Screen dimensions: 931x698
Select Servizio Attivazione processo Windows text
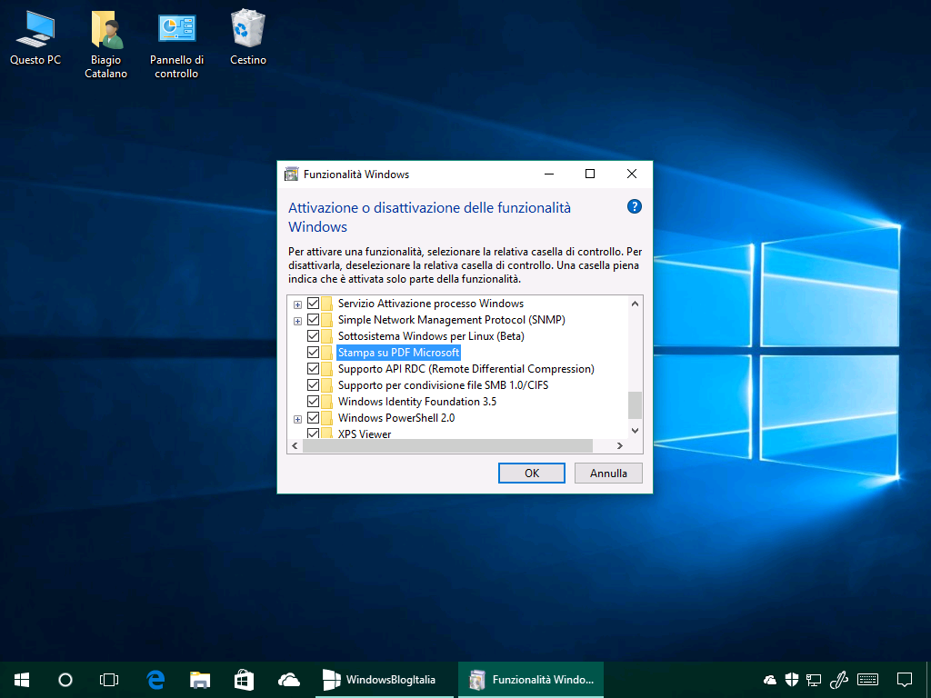pos(430,304)
